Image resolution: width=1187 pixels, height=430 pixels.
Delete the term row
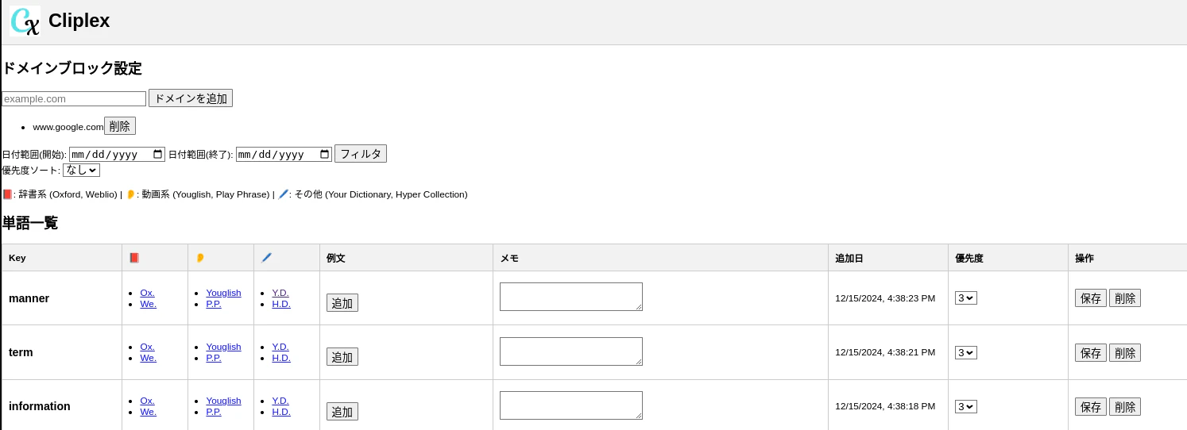pyautogui.click(x=1125, y=352)
